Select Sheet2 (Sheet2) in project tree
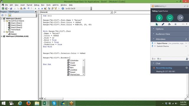The height and width of the screenshot is (106, 189). [x=17, y=25]
